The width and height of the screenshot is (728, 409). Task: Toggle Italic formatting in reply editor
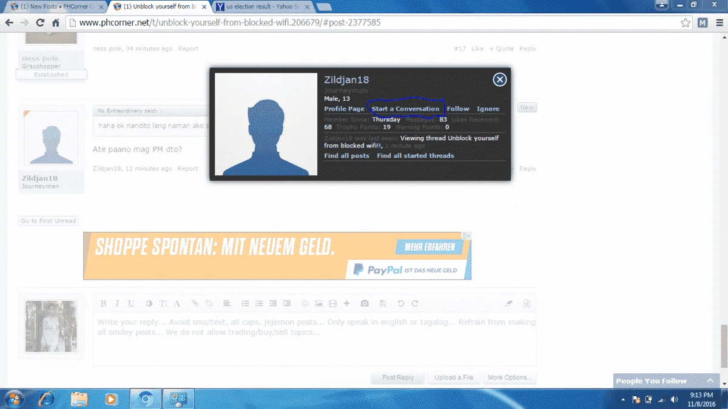118,303
